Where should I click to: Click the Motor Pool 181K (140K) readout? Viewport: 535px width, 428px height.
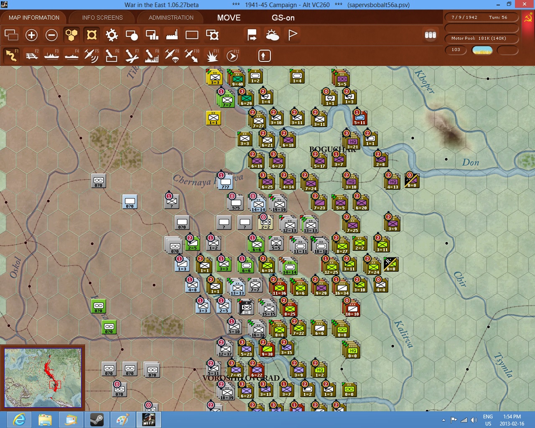click(481, 38)
